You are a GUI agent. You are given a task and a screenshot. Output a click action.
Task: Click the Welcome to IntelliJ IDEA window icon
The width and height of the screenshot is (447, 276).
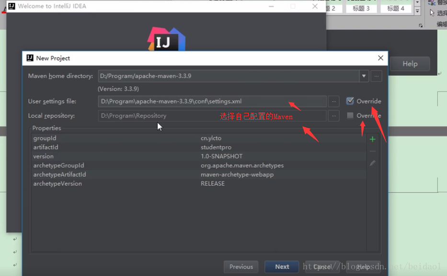[11, 6]
